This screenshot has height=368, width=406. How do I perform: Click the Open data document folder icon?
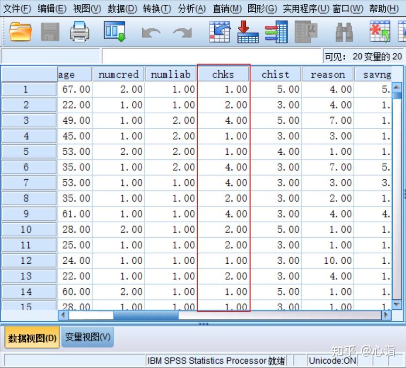pos(20,32)
